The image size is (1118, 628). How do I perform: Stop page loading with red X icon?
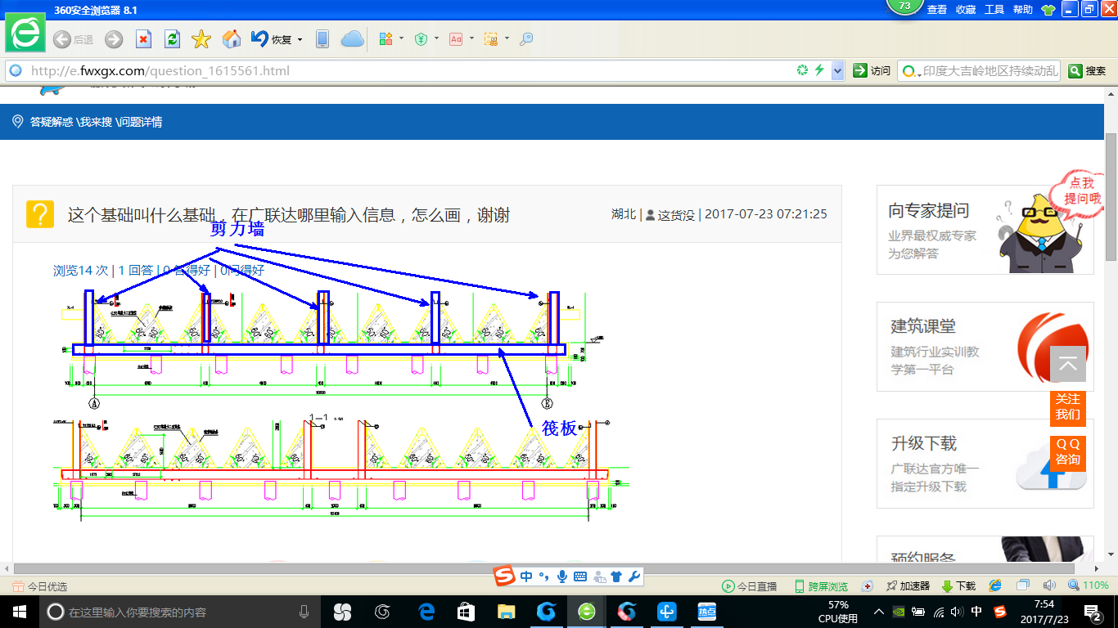coord(143,39)
